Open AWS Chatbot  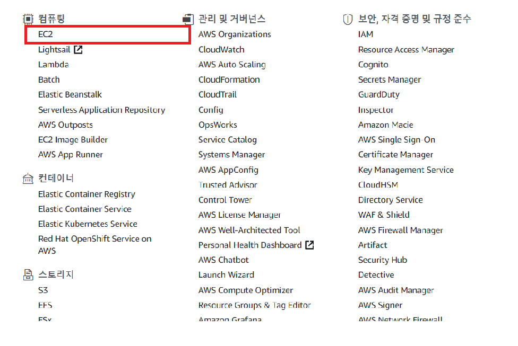[223, 260]
